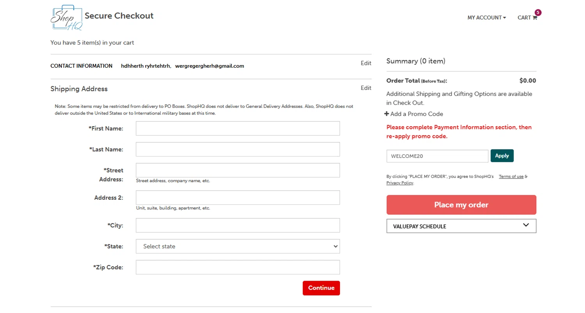Edit the shipping address section
Viewport: 585px width, 313px height.
(366, 88)
